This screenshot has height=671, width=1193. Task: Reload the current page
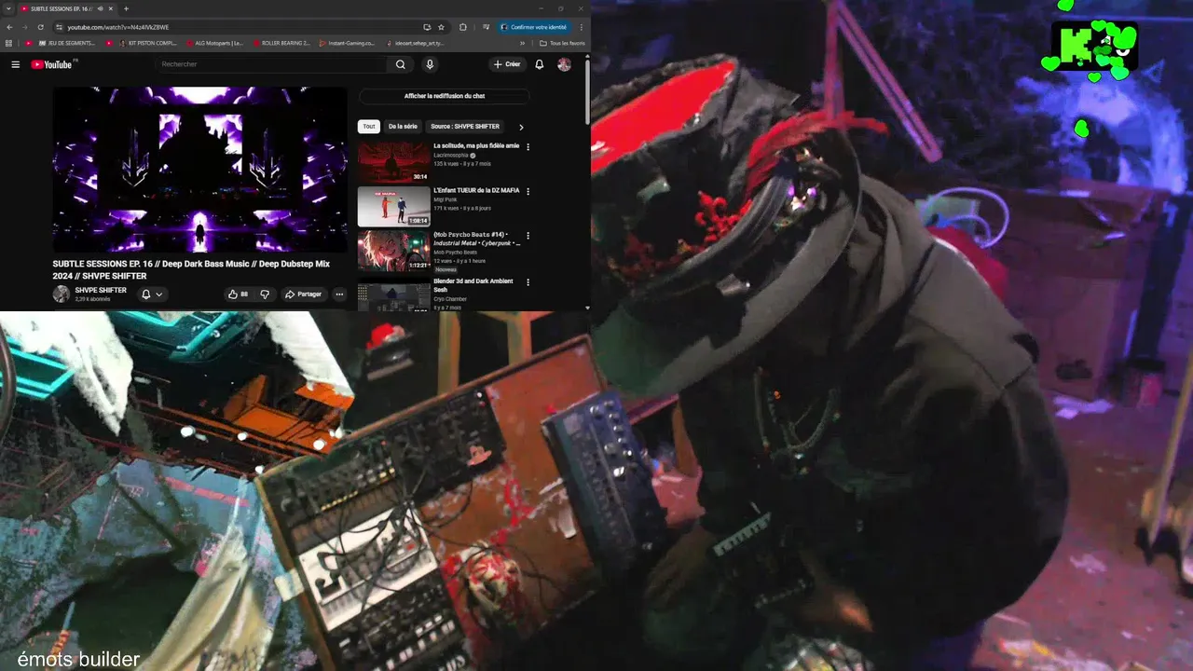[x=40, y=27]
